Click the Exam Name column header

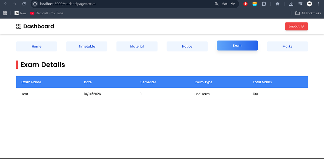click(x=31, y=82)
